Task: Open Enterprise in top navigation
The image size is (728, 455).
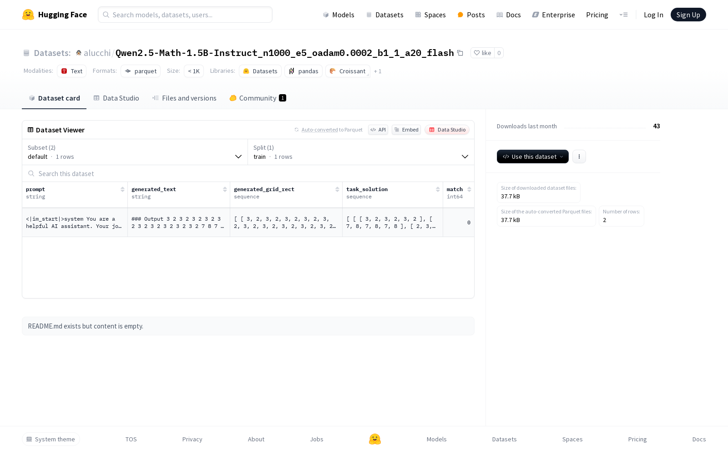Action: [x=554, y=15]
